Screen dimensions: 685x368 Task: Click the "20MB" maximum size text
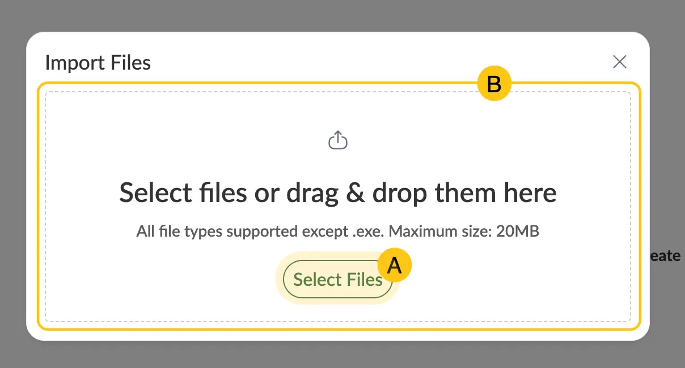pyautogui.click(x=518, y=231)
